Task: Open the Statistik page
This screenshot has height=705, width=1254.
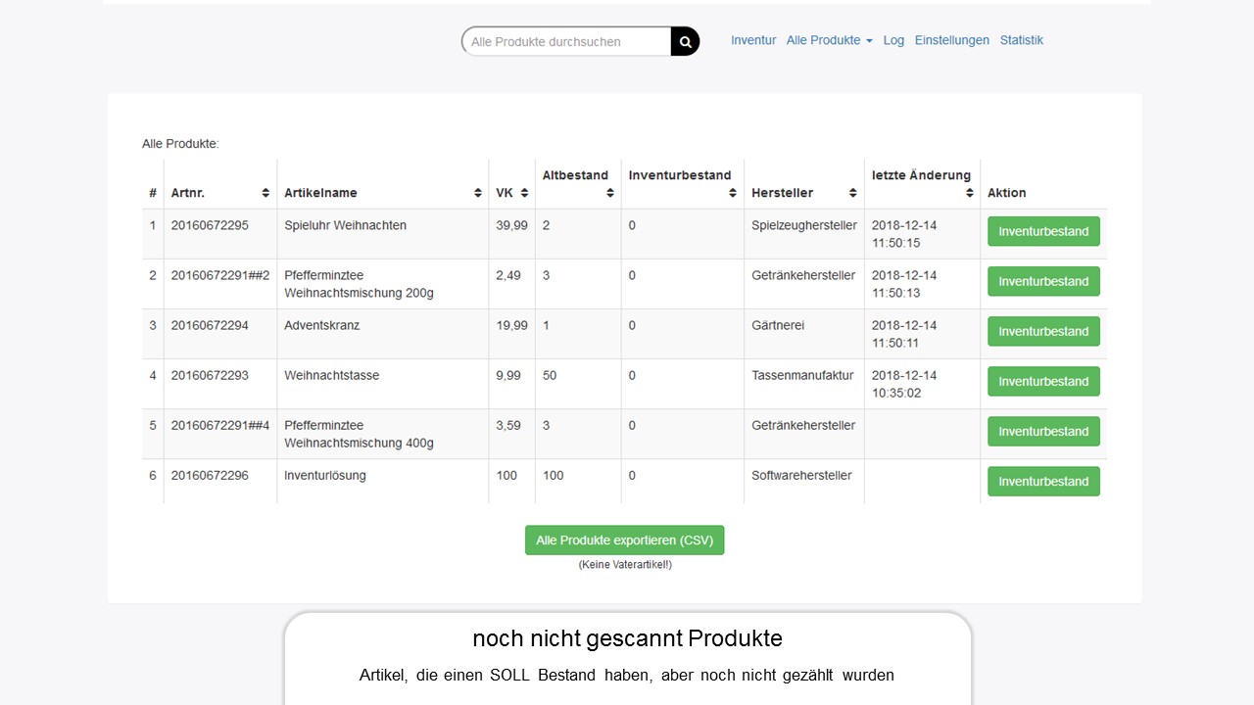Action: [x=1021, y=40]
